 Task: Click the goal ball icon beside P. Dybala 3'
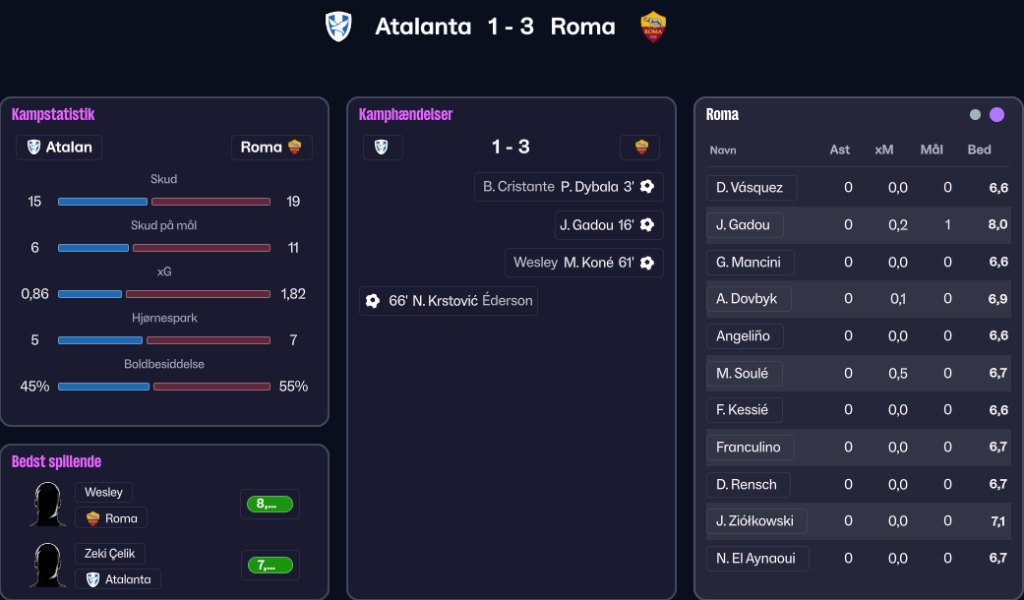pos(647,186)
